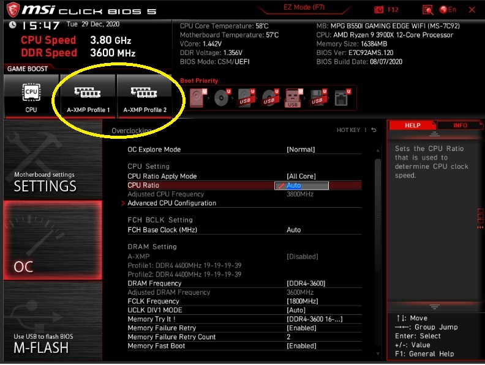Image resolution: width=485 pixels, height=365 pixels.
Task: Enable A-XMP Profile 1
Action: [x=88, y=96]
